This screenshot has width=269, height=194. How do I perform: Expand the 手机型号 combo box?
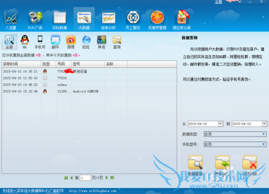click(235, 144)
